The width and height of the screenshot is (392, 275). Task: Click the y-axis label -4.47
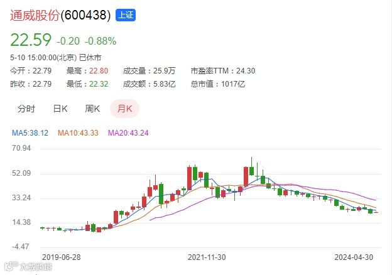[x=21, y=247]
